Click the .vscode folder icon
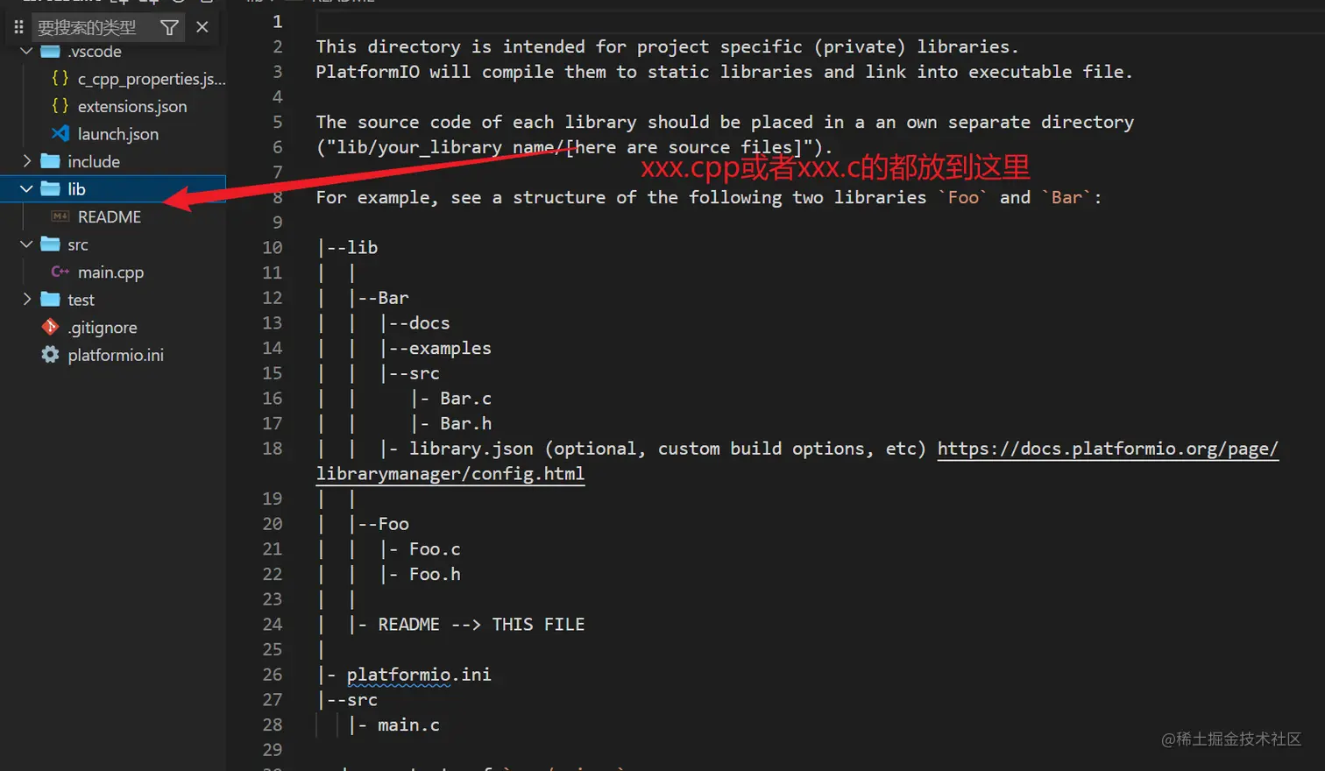The width and height of the screenshot is (1325, 771). tap(51, 51)
